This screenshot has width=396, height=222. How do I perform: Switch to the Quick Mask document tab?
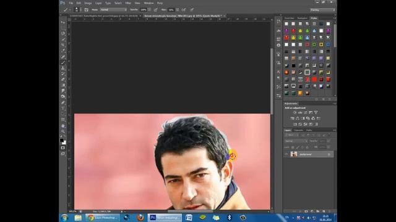(x=184, y=16)
